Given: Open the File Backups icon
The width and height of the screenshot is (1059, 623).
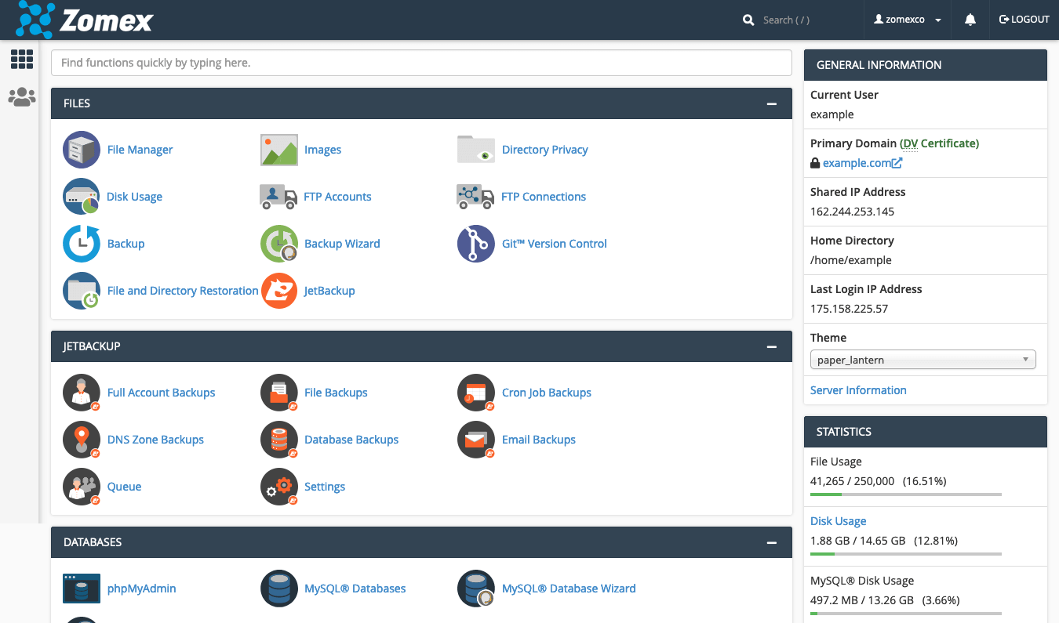Looking at the screenshot, I should (x=279, y=393).
